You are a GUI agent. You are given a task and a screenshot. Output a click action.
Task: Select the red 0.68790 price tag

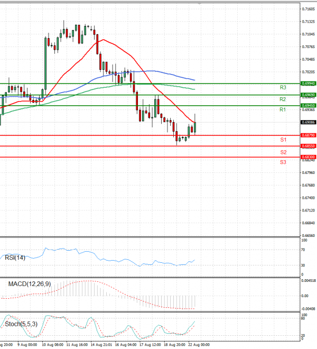pos(309,135)
